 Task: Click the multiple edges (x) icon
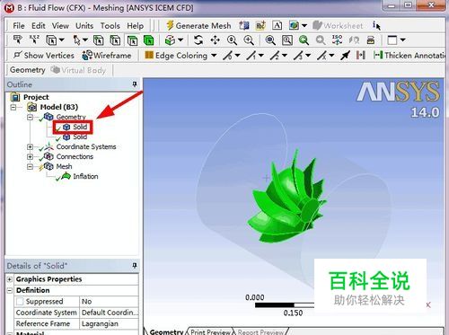point(321,56)
